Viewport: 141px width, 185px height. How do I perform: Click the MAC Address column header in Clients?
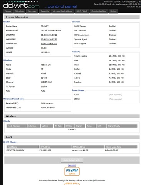coord(17,126)
